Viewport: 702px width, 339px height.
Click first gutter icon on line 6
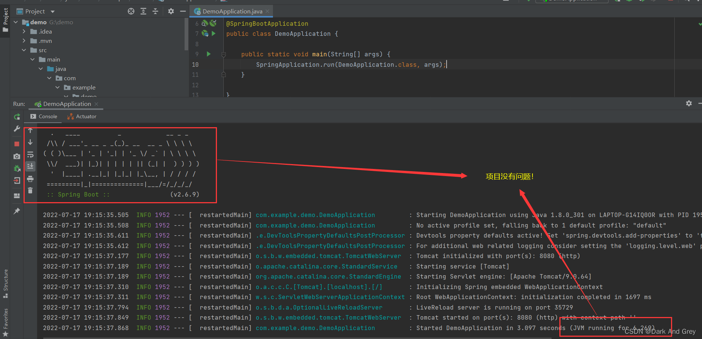tap(205, 23)
